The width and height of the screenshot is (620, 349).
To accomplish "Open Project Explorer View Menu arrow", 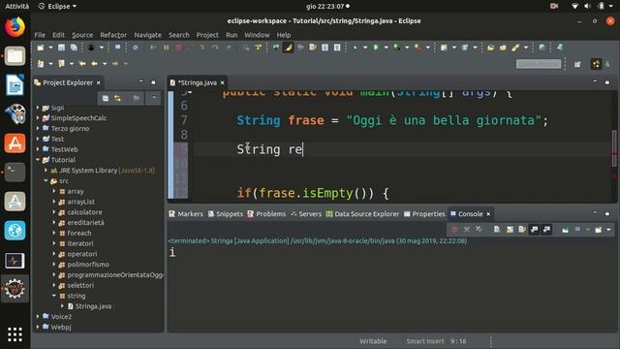I will point(154,98).
